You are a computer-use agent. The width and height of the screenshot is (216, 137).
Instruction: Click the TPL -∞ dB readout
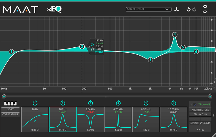204,104
